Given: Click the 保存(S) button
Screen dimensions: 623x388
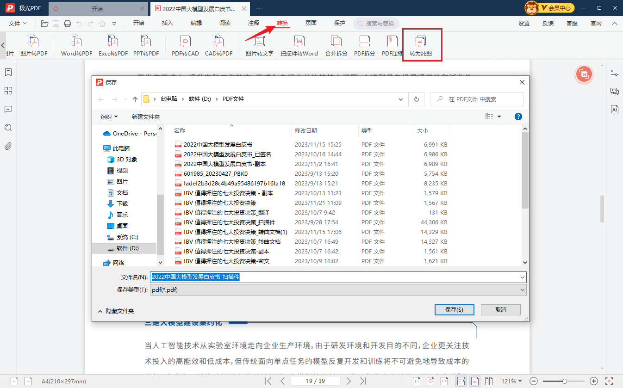Looking at the screenshot, I should point(454,309).
